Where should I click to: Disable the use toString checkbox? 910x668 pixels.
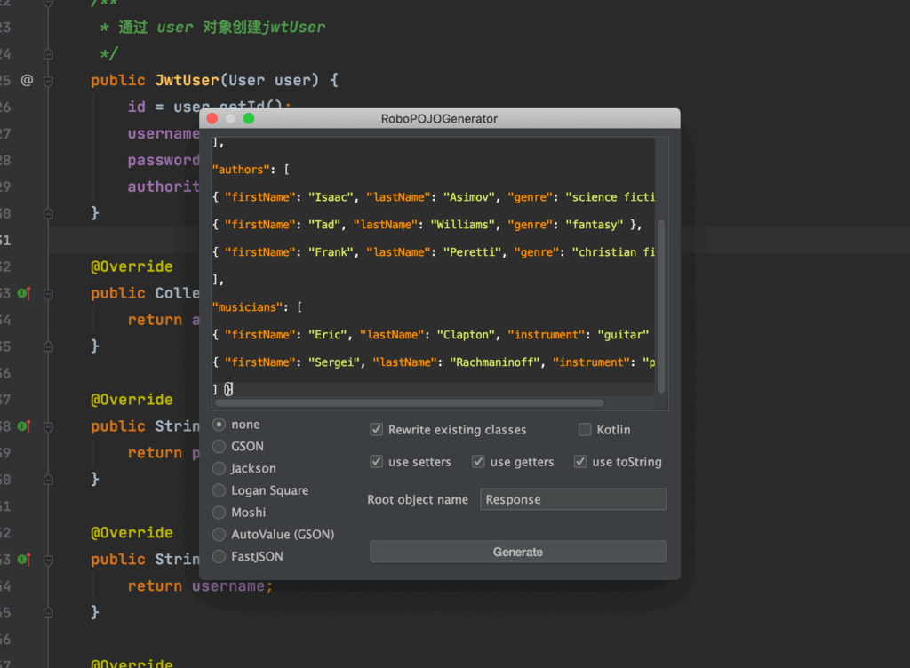(580, 462)
